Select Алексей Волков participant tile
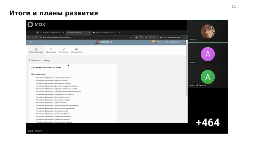The width and height of the screenshot is (254, 143). [208, 77]
